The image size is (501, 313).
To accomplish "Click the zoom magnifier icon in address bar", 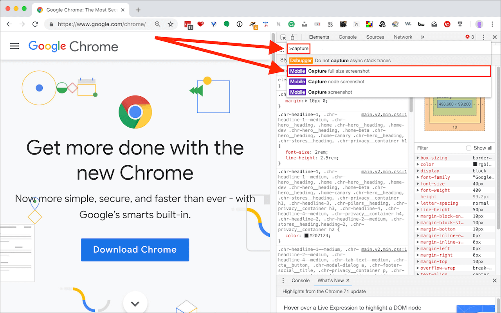I will pos(157,24).
